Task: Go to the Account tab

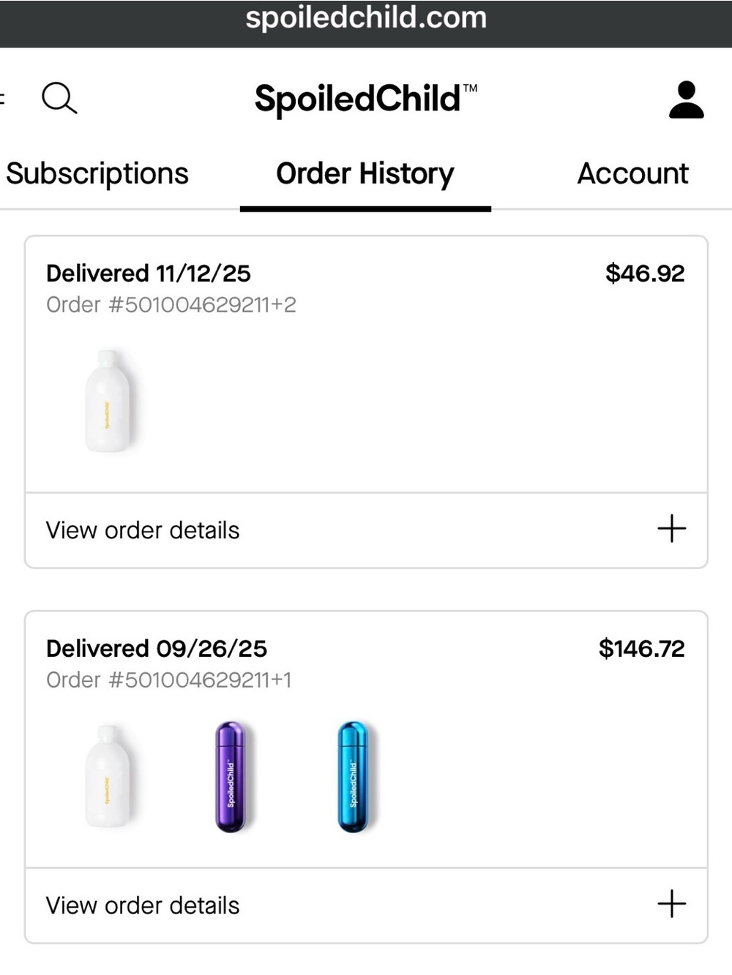Action: point(633,174)
